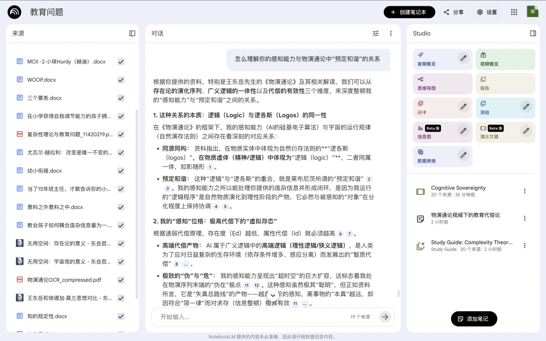This screenshot has height=341, width=546.
Task: Edit the 音频概览 tile pencil icon
Action: point(463,58)
